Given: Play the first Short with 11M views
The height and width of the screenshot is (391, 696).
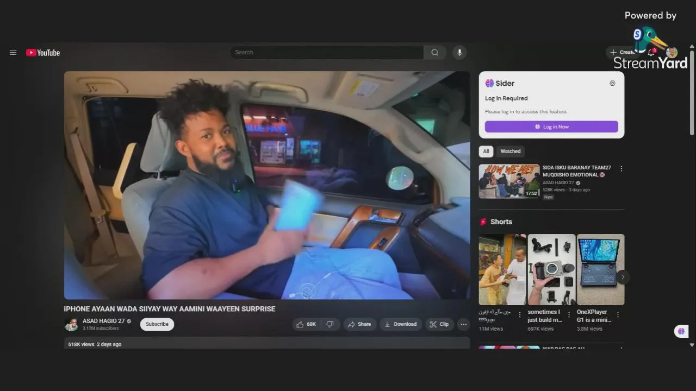Looking at the screenshot, I should click(502, 269).
